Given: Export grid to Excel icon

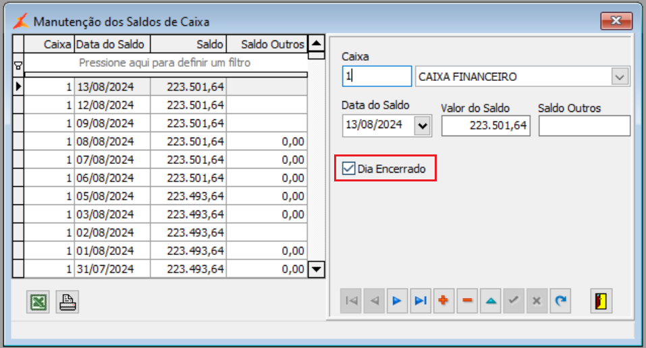Looking at the screenshot, I should pyautogui.click(x=38, y=302).
